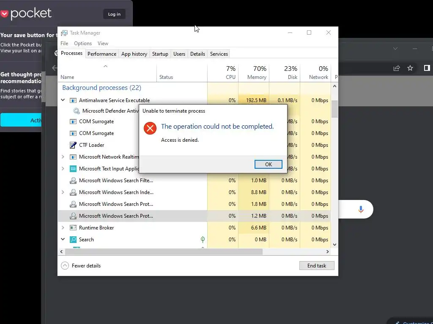The height and width of the screenshot is (324, 433).
Task: Click the Microsoft Windows Search Indexer icon
Action: point(73,192)
